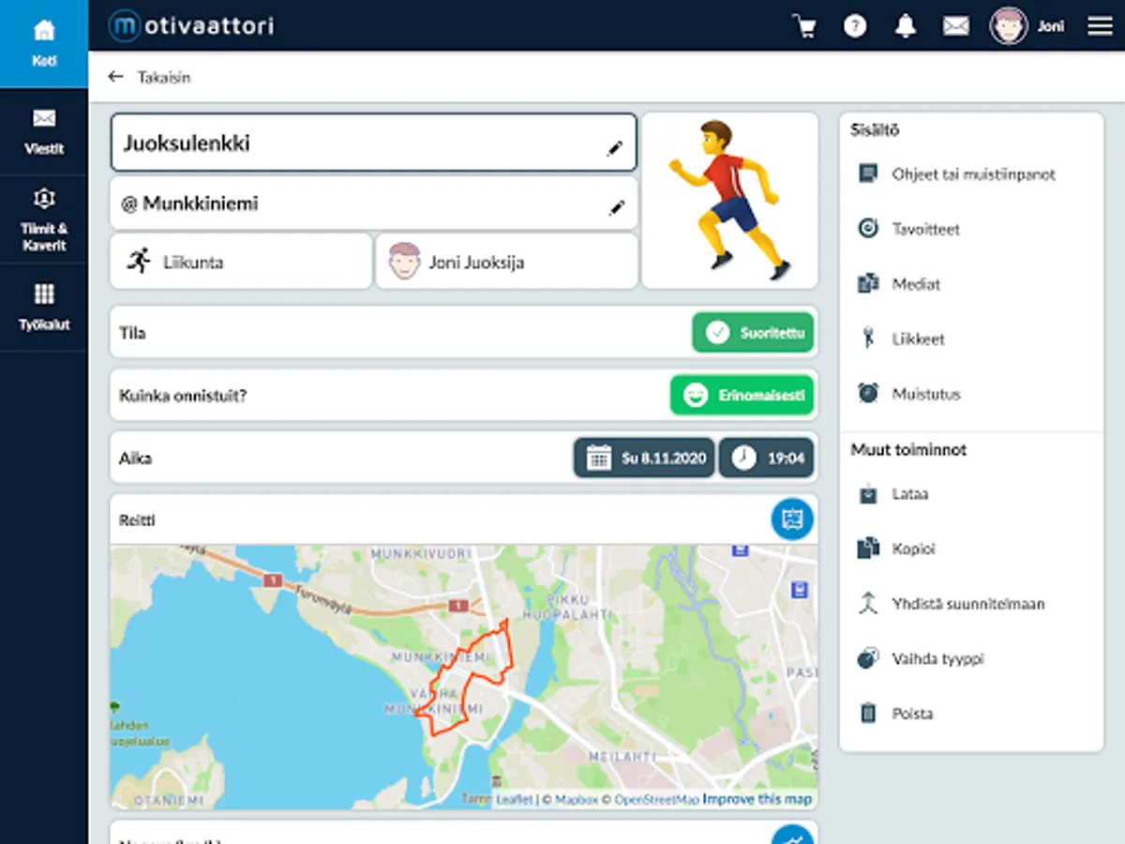Click the Kopioi copy icon
Viewport: 1125px width, 844px height.
tap(868, 549)
